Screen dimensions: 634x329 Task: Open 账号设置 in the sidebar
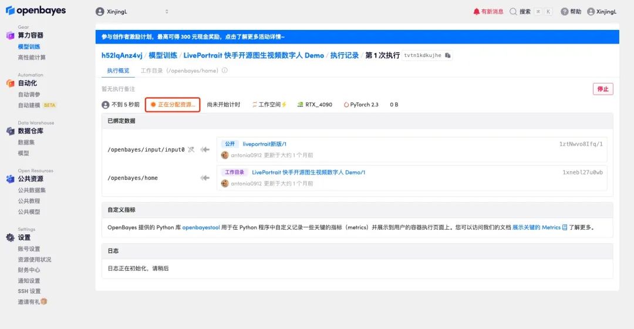point(29,249)
